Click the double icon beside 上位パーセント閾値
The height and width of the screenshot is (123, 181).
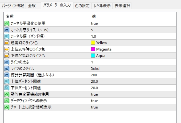[x=7, y=81]
